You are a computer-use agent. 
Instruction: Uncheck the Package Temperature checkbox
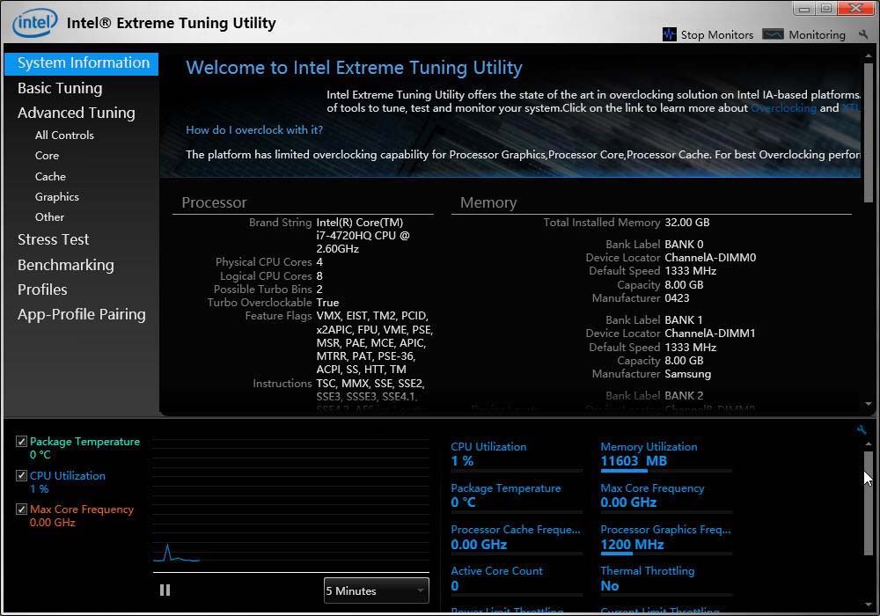[21, 442]
